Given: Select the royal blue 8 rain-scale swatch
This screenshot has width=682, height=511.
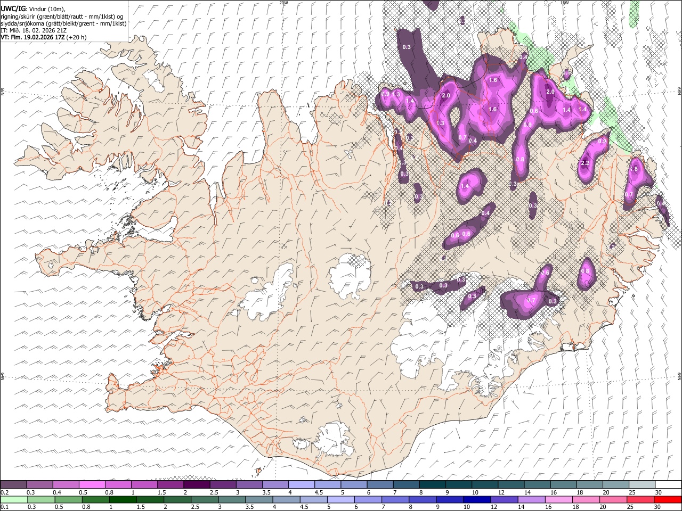Looking at the screenshot, I should coord(423,499).
